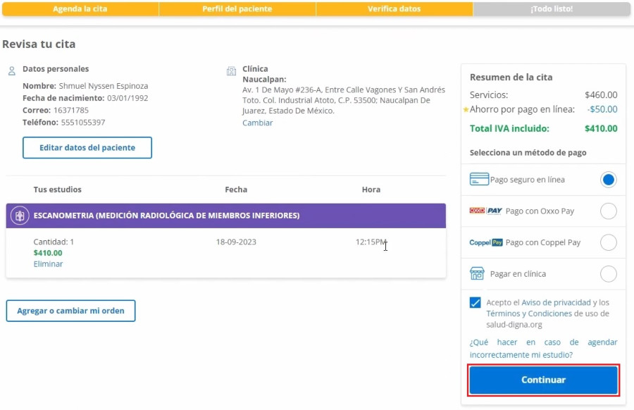Click the credit card payment icon
The image size is (634, 410).
pyautogui.click(x=479, y=180)
